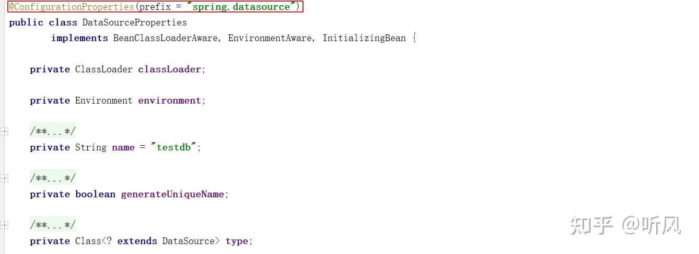Place cursor in "testdb" string literal
This screenshot has width=699, height=254.
(173, 147)
